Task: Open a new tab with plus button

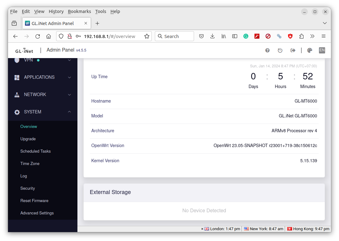Action: [97, 23]
